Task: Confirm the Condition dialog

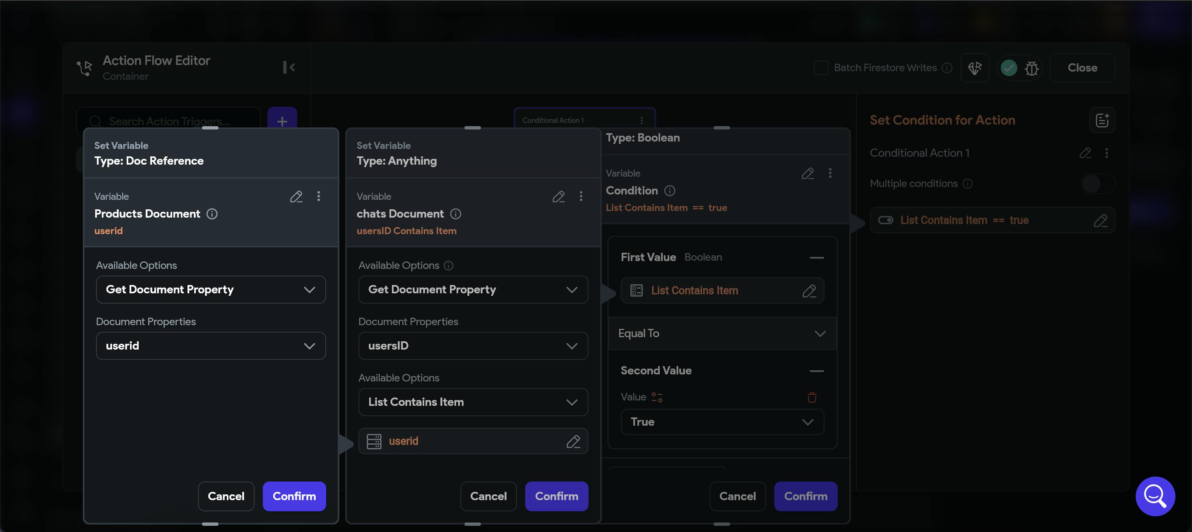Action: 805,496
